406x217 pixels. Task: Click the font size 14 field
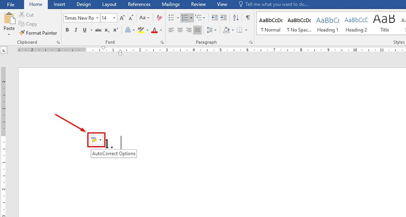106,18
